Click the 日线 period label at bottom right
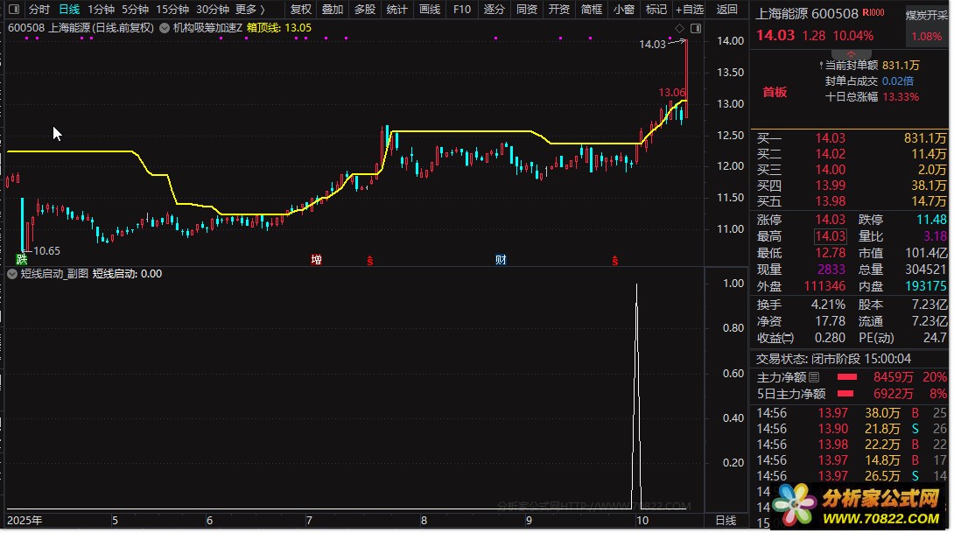This screenshot has height=533, width=954. click(726, 521)
